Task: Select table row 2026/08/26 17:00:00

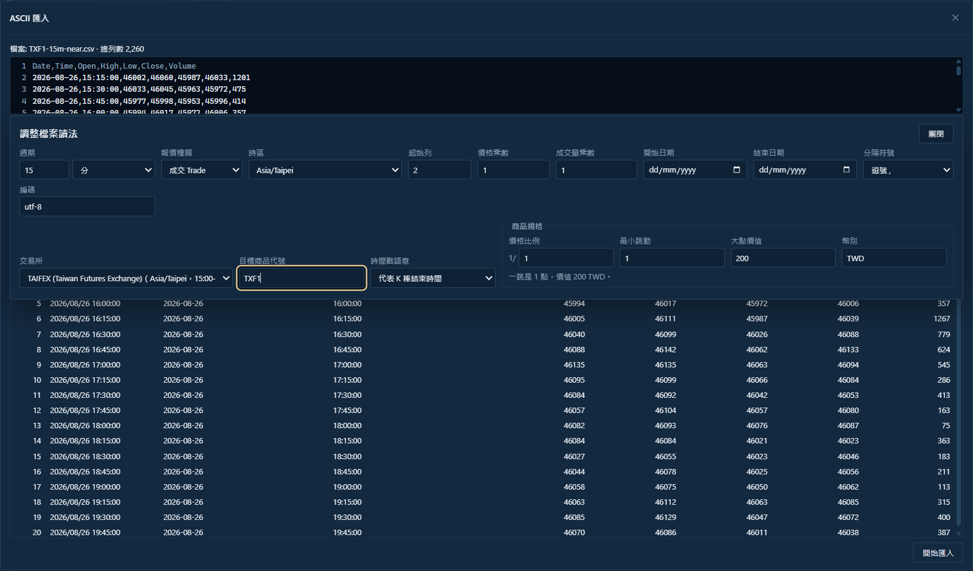Action: (x=484, y=364)
